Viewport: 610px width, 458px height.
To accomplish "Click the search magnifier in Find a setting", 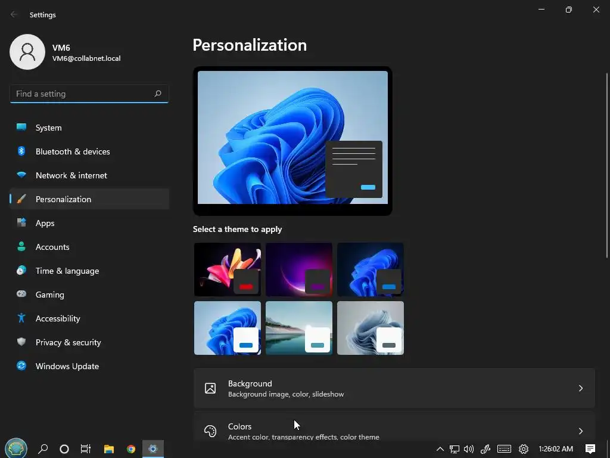I will point(157,94).
